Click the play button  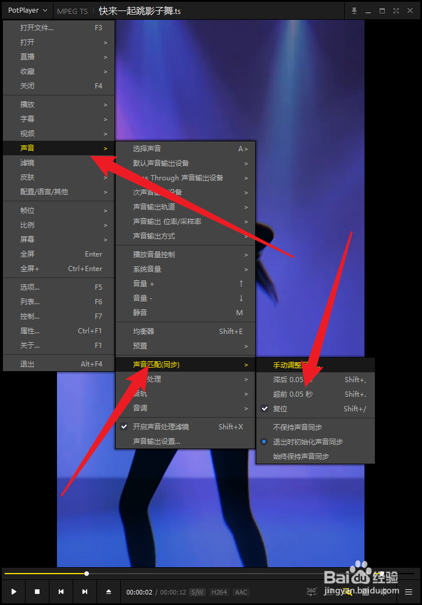pos(14,592)
